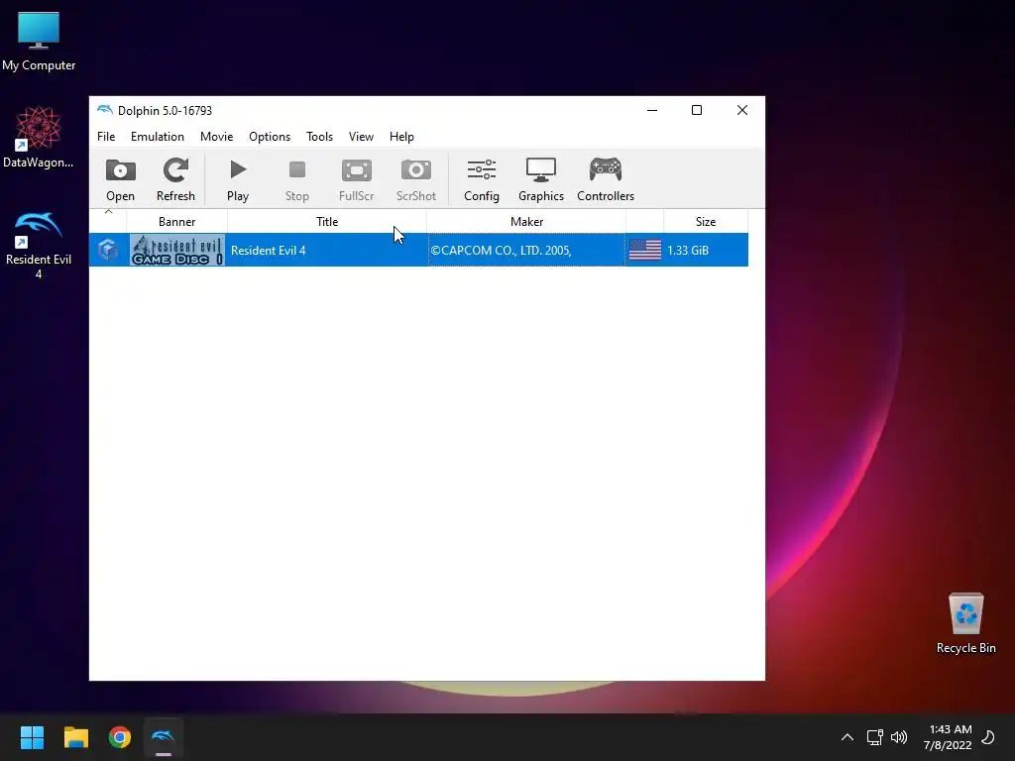Viewport: 1015px width, 761px height.
Task: Sort the list by Size column
Action: click(706, 221)
